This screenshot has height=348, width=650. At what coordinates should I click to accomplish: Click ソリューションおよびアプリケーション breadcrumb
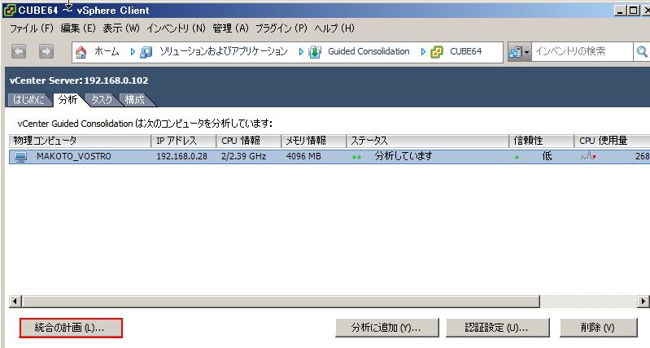coord(224,52)
